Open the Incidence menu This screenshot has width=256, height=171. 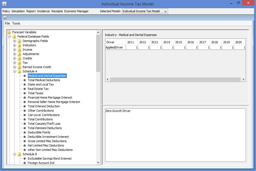(x=43, y=11)
